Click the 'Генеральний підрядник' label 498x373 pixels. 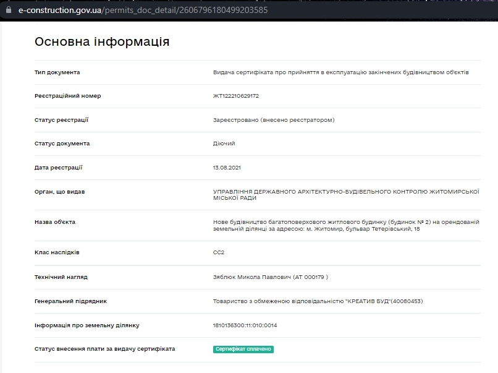[x=70, y=301]
